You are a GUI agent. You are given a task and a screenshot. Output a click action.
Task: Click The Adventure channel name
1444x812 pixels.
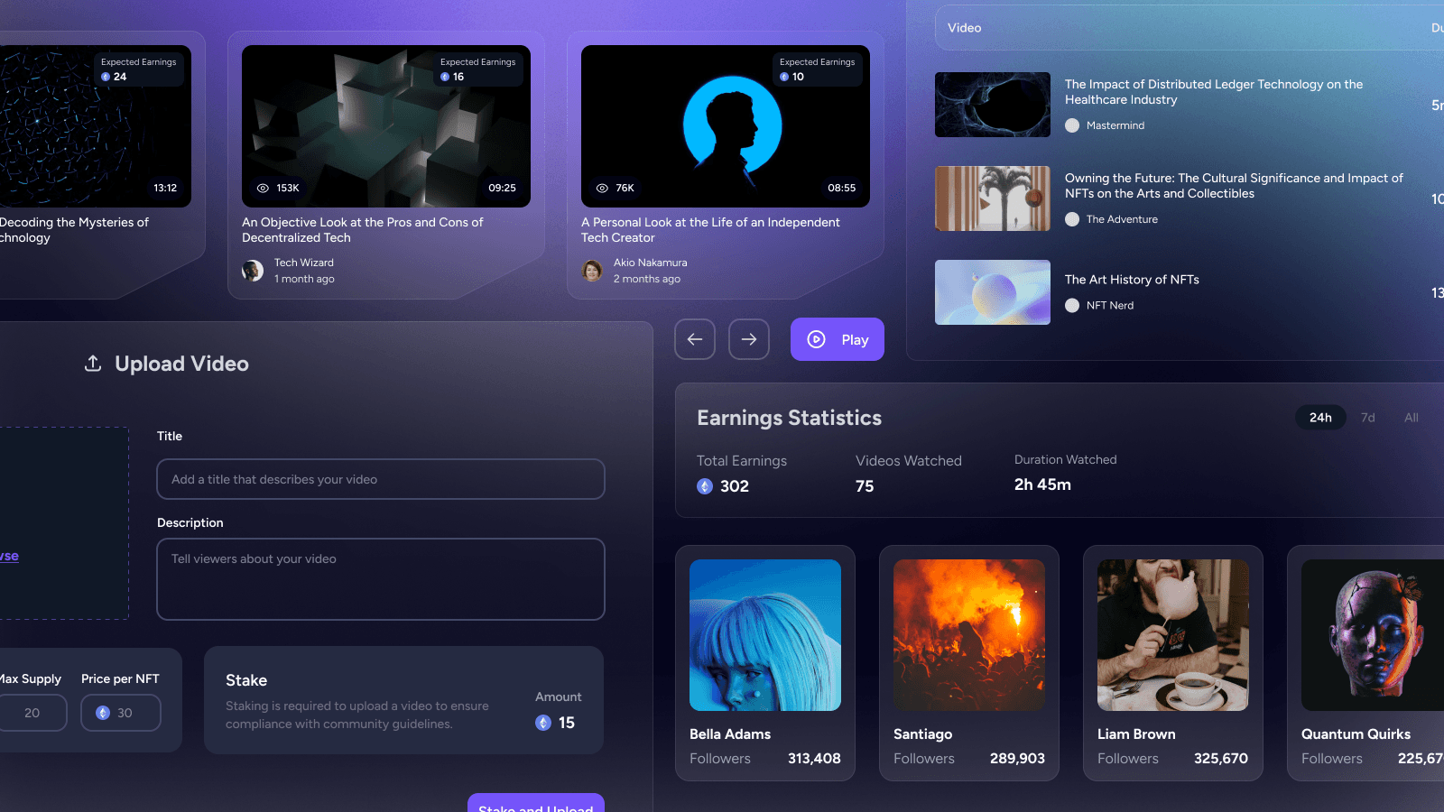pyautogui.click(x=1122, y=219)
